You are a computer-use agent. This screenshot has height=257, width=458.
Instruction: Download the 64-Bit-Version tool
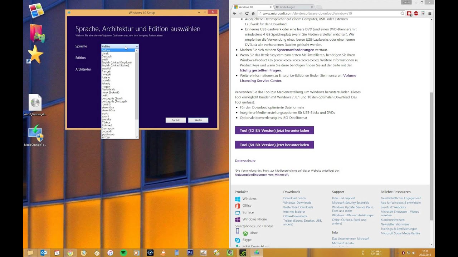(274, 145)
